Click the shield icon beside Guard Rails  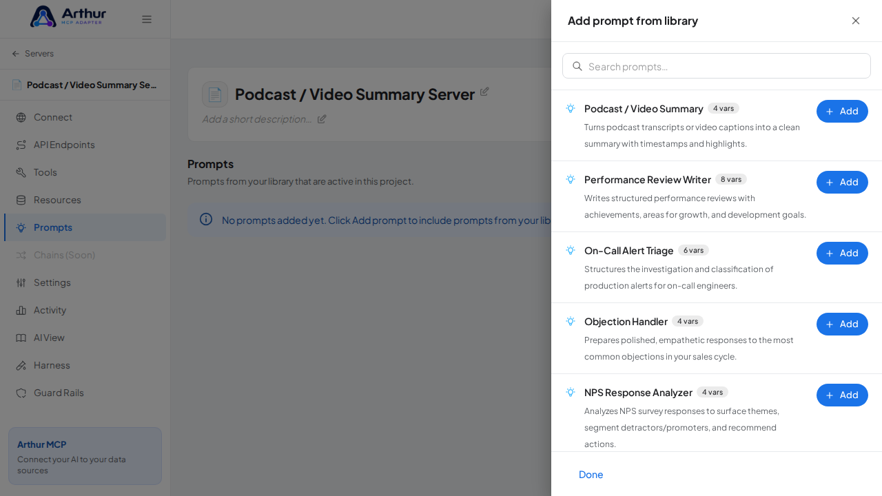[21, 393]
